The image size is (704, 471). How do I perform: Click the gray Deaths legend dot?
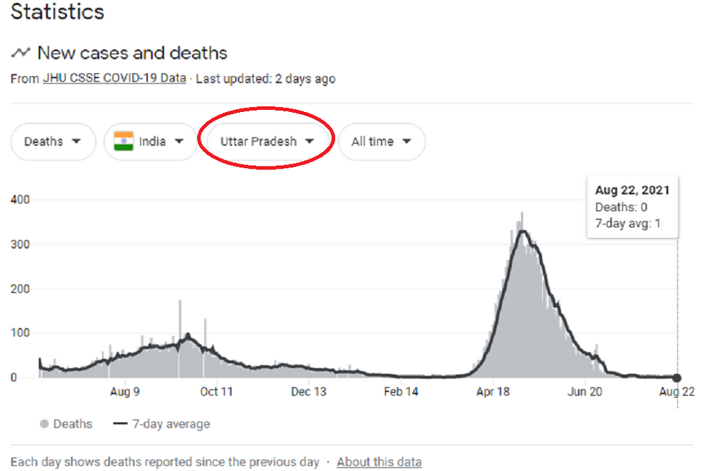pyautogui.click(x=44, y=424)
